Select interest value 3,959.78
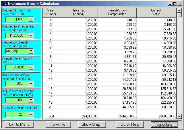The height and width of the screenshot is (130, 184). tap(117, 52)
